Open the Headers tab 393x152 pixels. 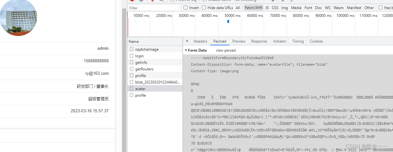tap(200, 41)
